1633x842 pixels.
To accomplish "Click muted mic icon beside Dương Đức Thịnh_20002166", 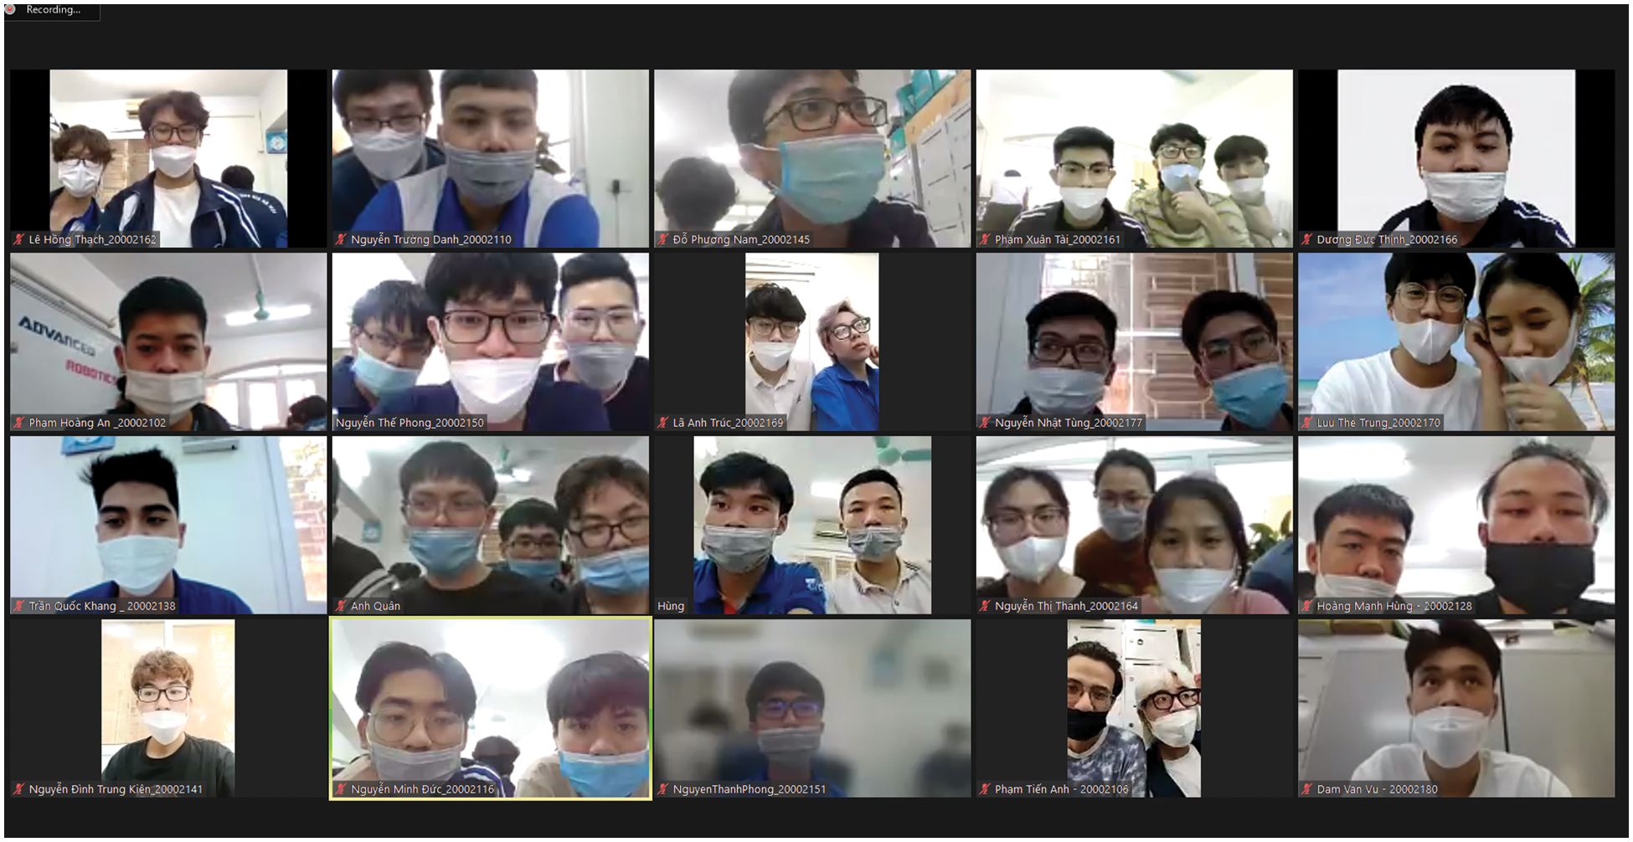I will click(1306, 239).
